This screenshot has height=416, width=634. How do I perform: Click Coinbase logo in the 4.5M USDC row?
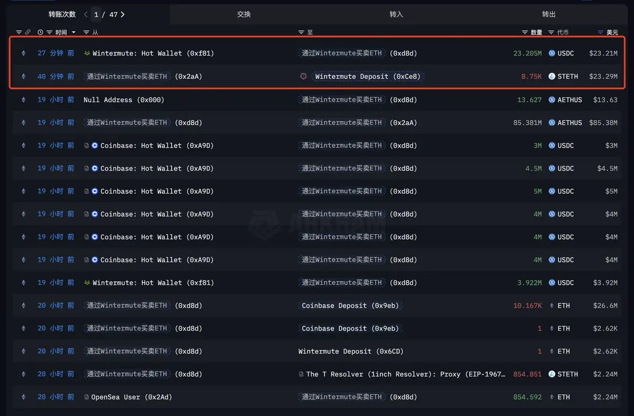tap(95, 169)
